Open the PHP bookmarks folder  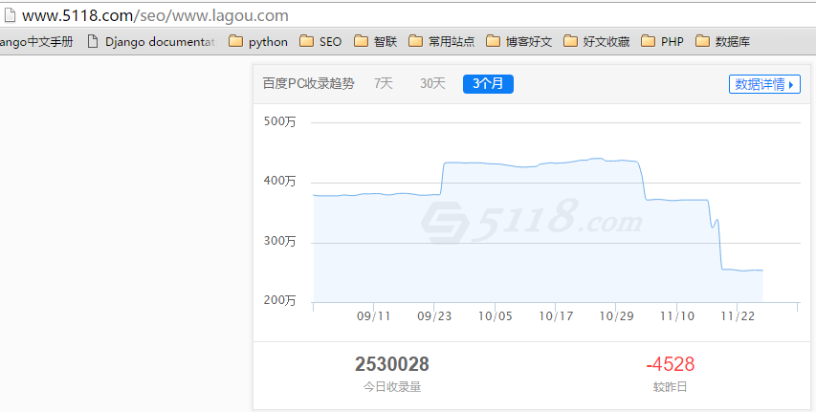(662, 41)
